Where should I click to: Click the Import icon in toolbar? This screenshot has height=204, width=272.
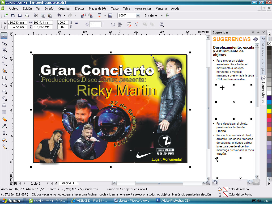(x=83, y=16)
